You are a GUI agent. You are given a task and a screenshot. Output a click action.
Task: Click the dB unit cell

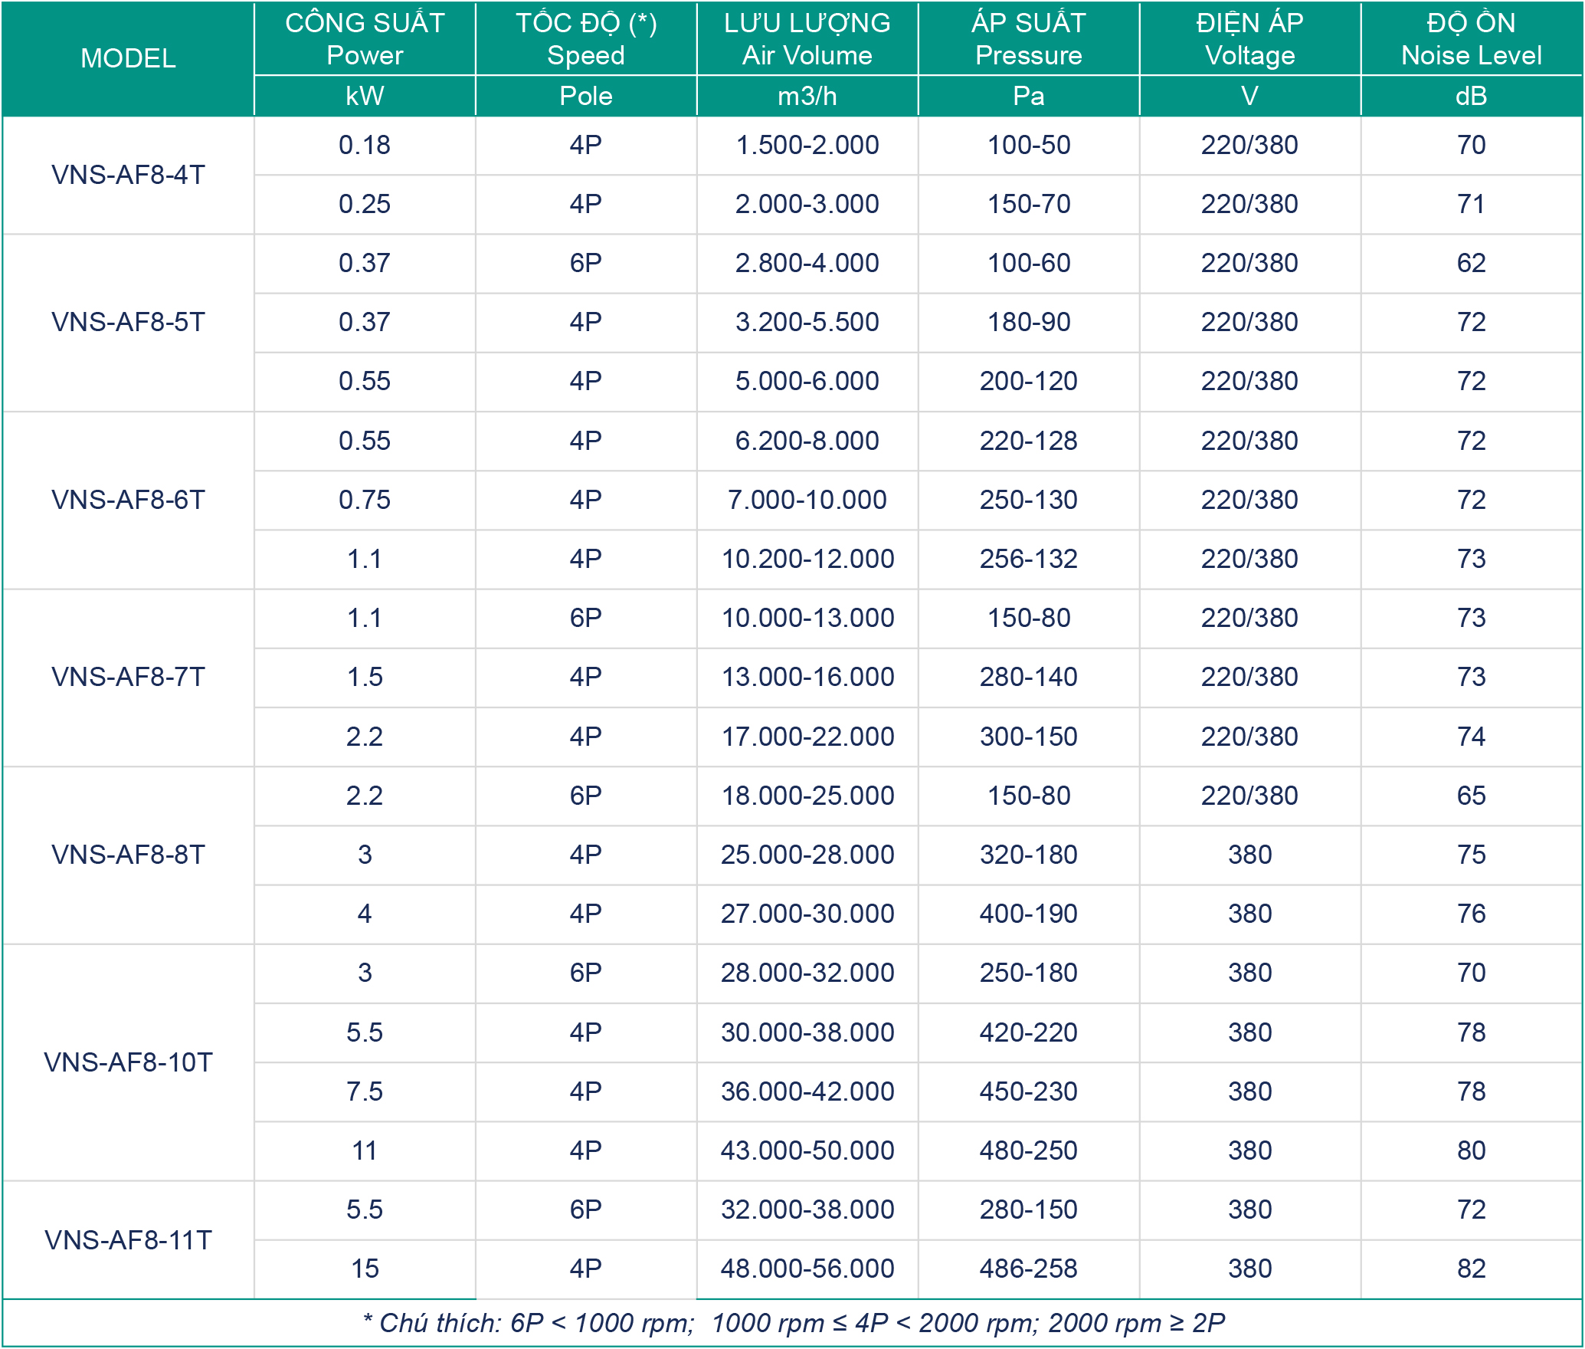pyautogui.click(x=1472, y=96)
